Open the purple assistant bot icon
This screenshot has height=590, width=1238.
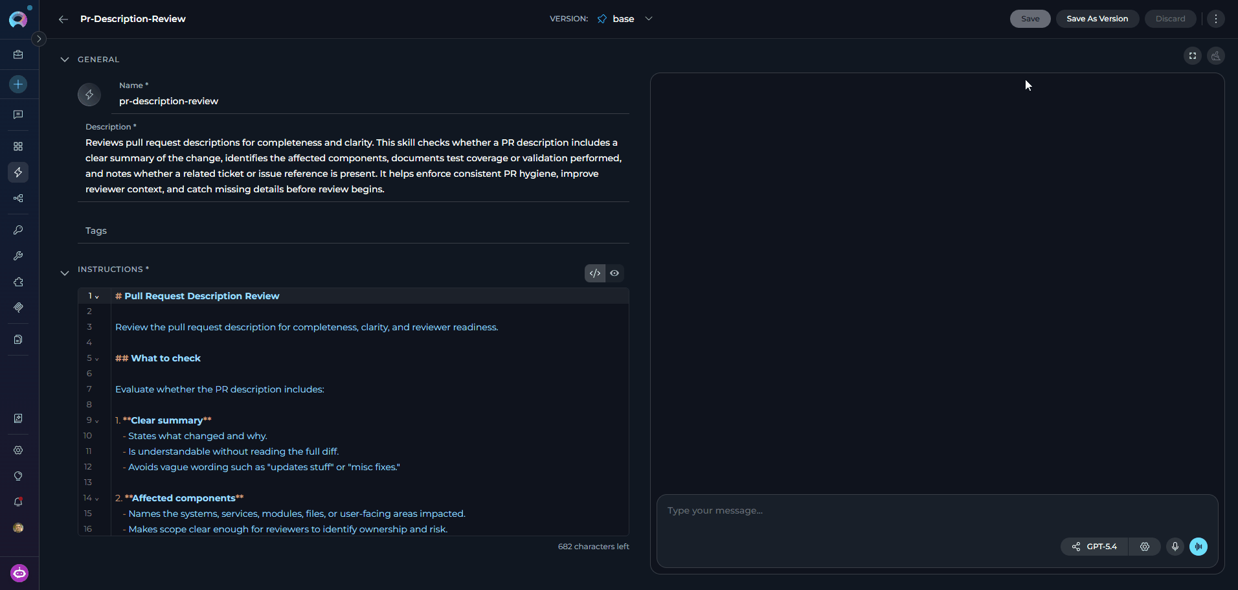pyautogui.click(x=19, y=573)
